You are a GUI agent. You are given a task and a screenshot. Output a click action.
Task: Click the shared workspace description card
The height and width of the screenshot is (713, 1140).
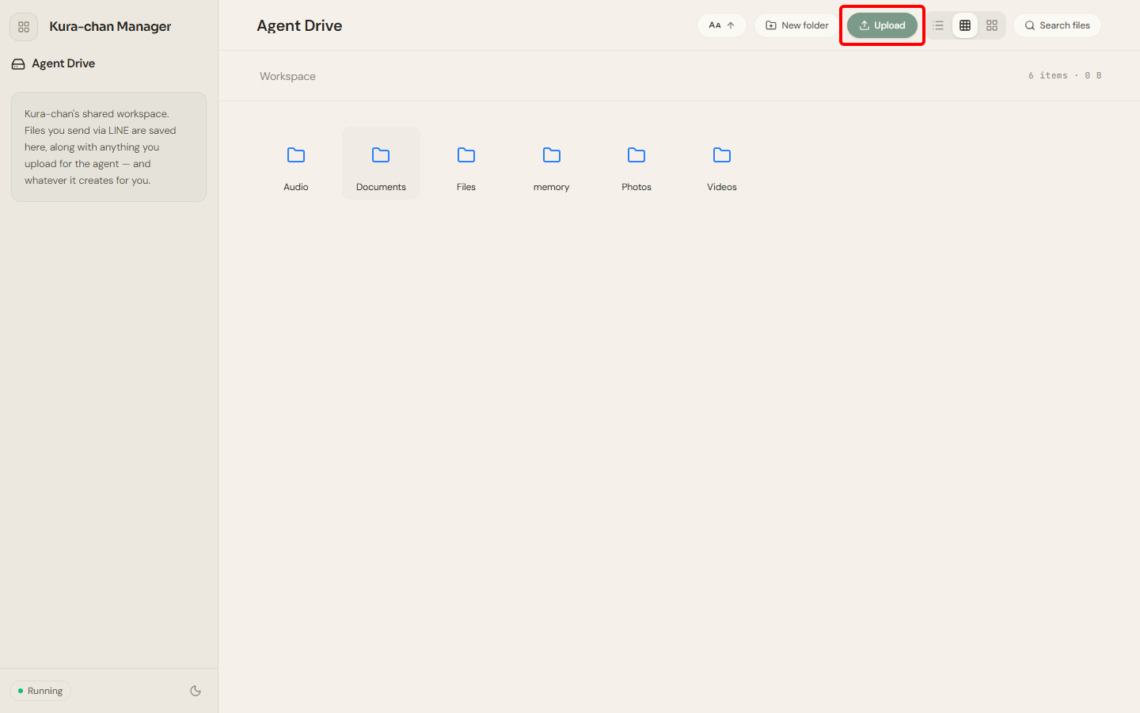pos(108,147)
